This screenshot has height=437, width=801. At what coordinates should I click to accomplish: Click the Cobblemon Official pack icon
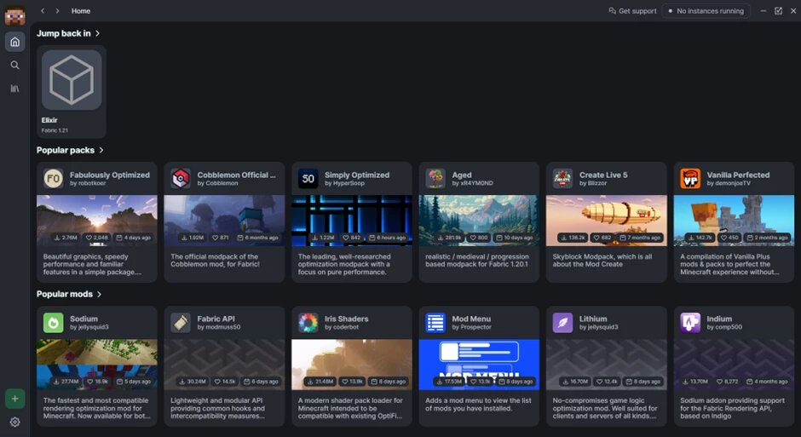(181, 179)
